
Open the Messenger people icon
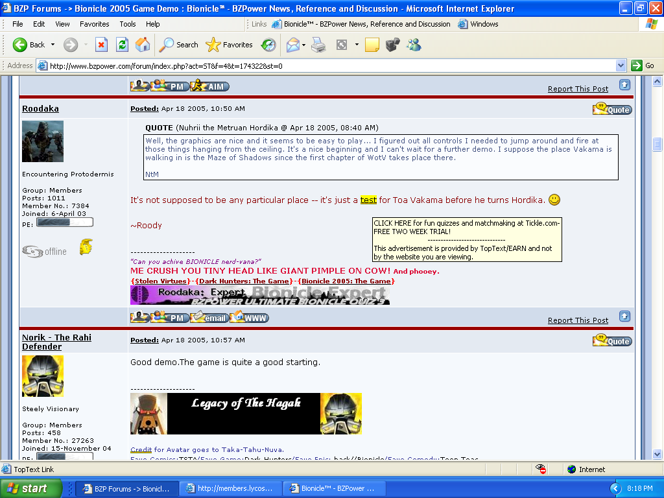pos(414,45)
